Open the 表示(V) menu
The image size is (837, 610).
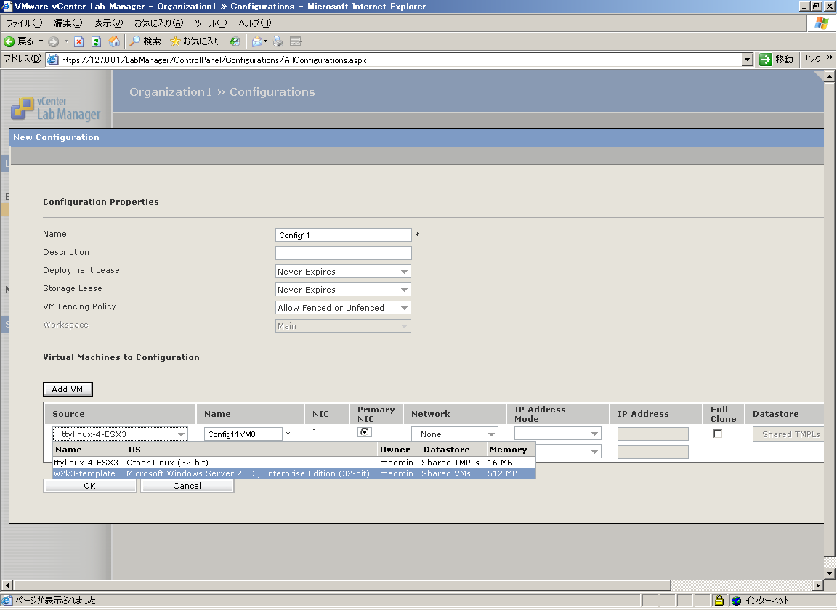(x=108, y=23)
